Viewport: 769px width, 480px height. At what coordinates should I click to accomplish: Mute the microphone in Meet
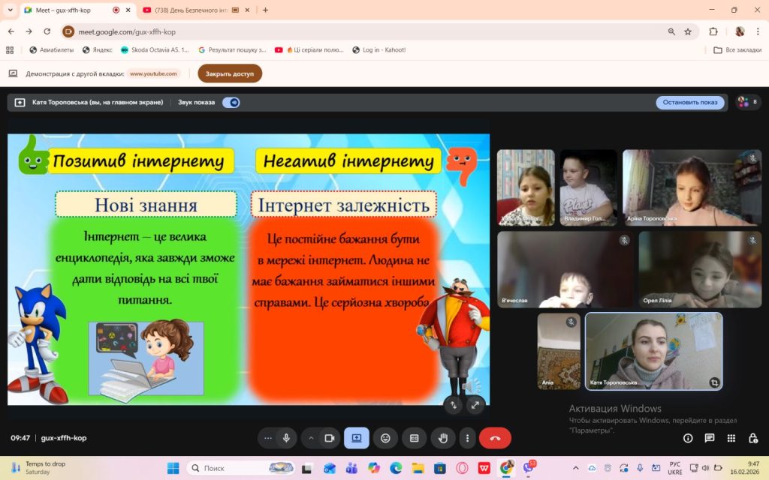click(286, 438)
